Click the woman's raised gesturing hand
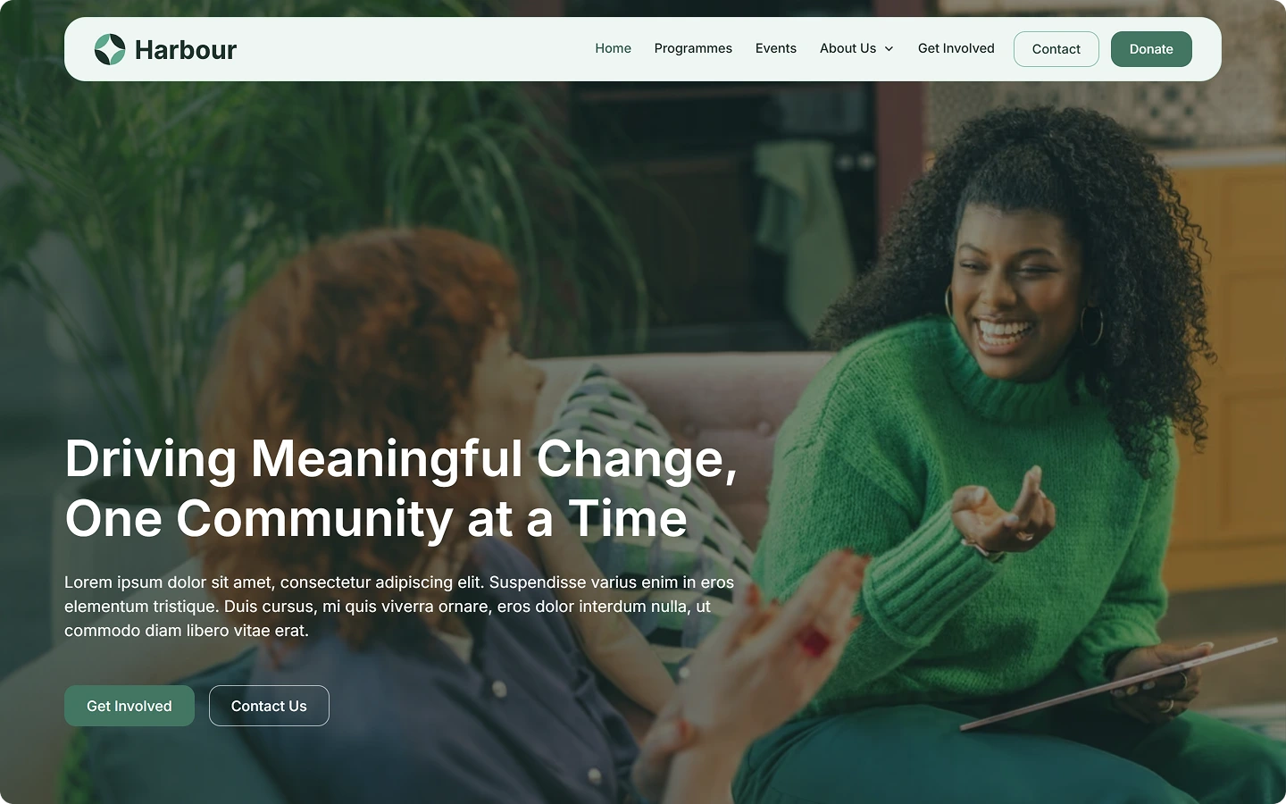Image resolution: width=1286 pixels, height=804 pixels. pyautogui.click(x=1005, y=514)
